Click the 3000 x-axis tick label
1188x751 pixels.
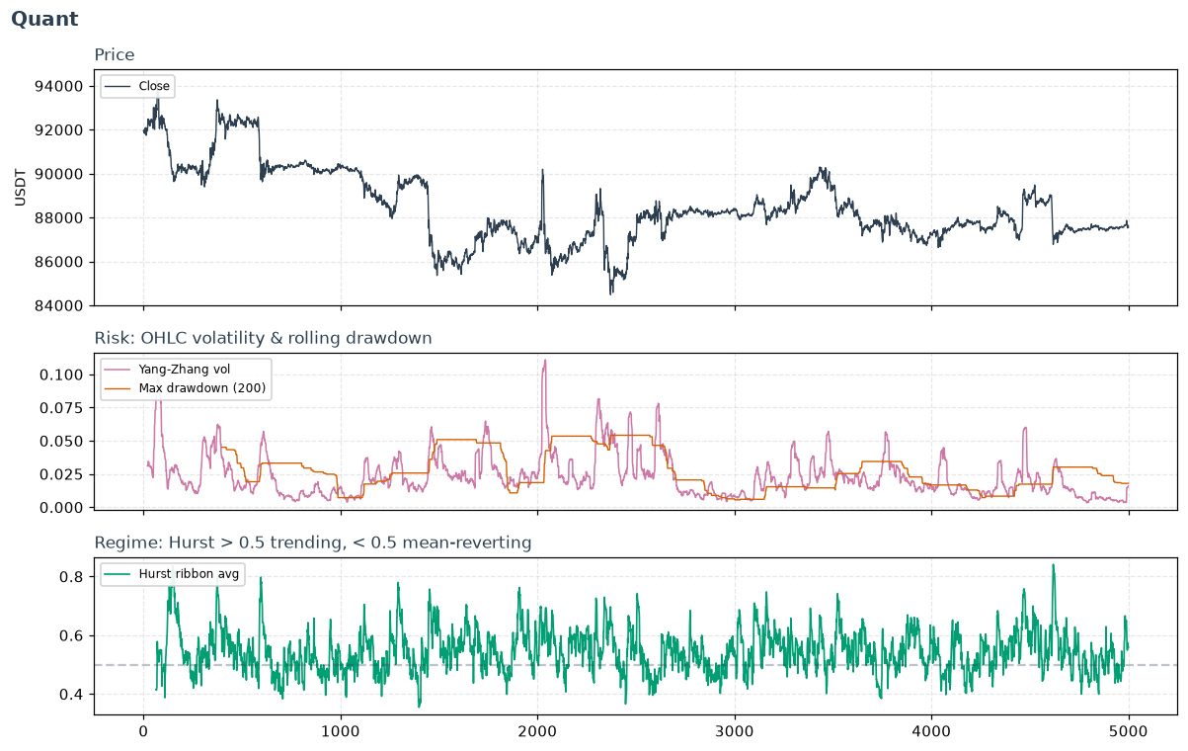735,732
